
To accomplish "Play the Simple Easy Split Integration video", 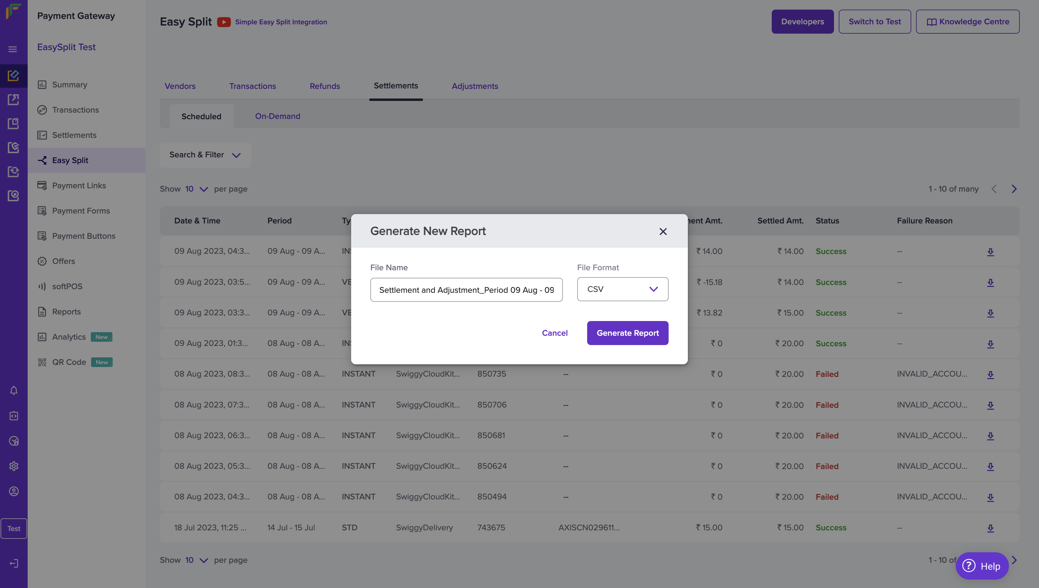I will click(224, 22).
